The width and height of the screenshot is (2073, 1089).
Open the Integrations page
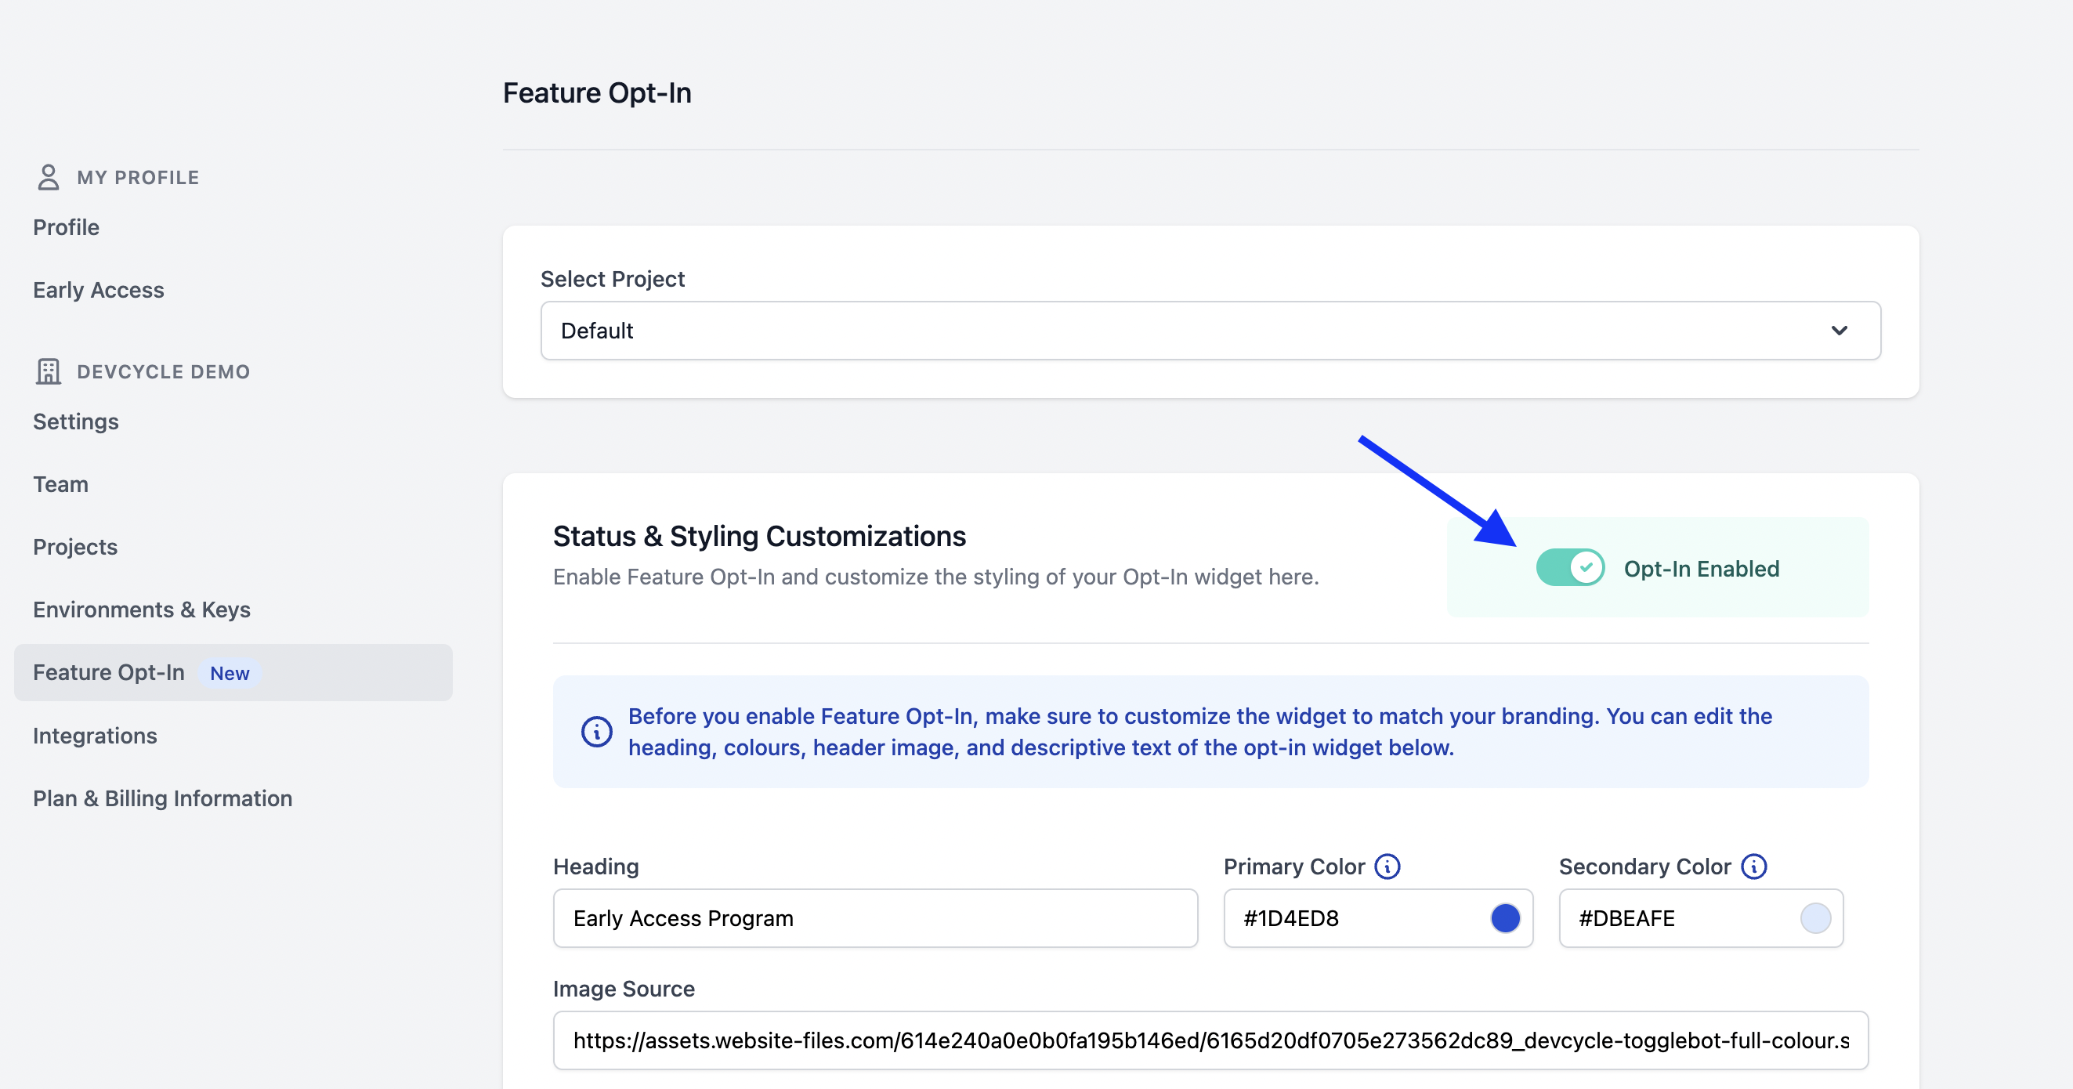click(x=95, y=735)
